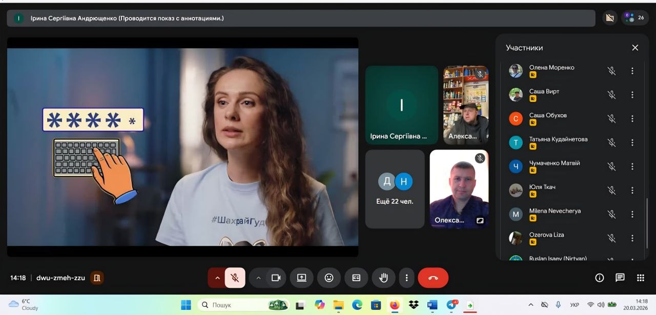Click the share screen button
Viewport: 656px width, 315px height.
[301, 278]
